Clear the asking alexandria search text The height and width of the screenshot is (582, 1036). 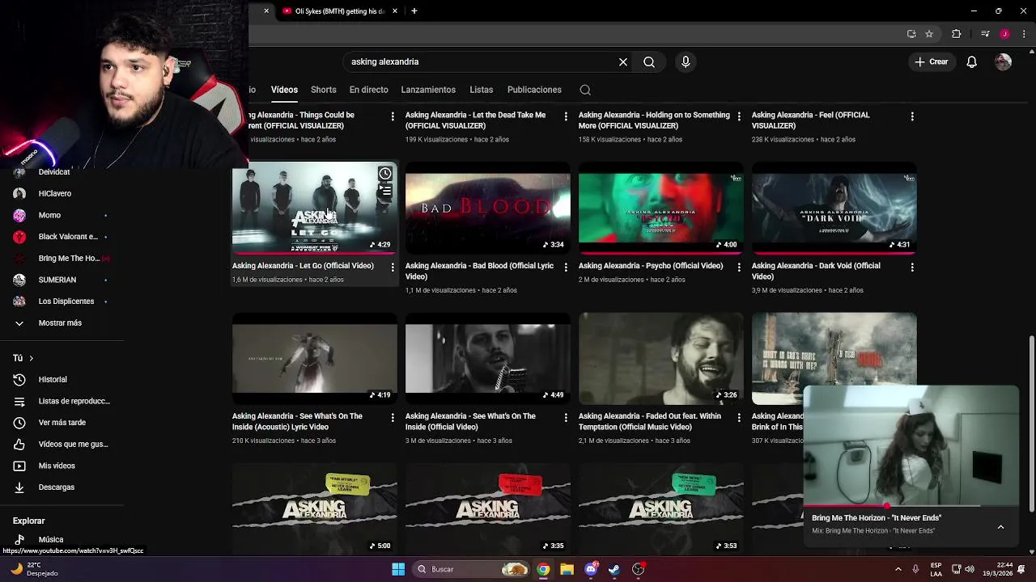(623, 61)
